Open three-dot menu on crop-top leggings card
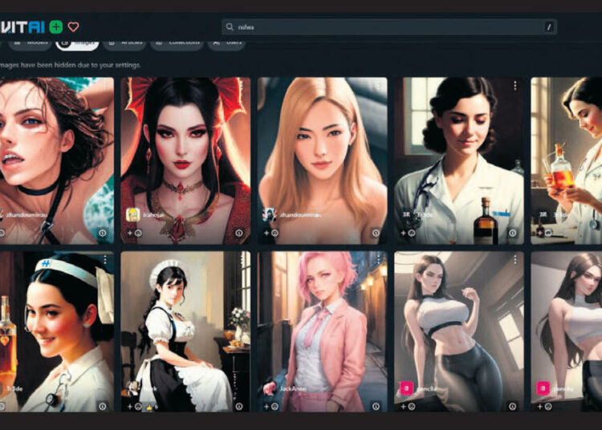This screenshot has width=602, height=430. tap(515, 260)
